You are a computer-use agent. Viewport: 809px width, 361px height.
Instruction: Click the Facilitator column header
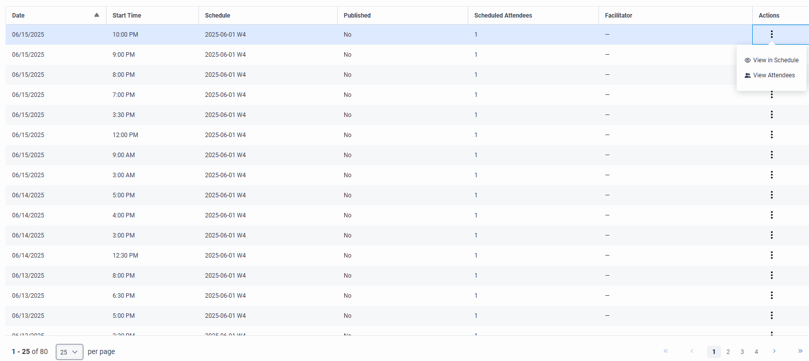618,16
